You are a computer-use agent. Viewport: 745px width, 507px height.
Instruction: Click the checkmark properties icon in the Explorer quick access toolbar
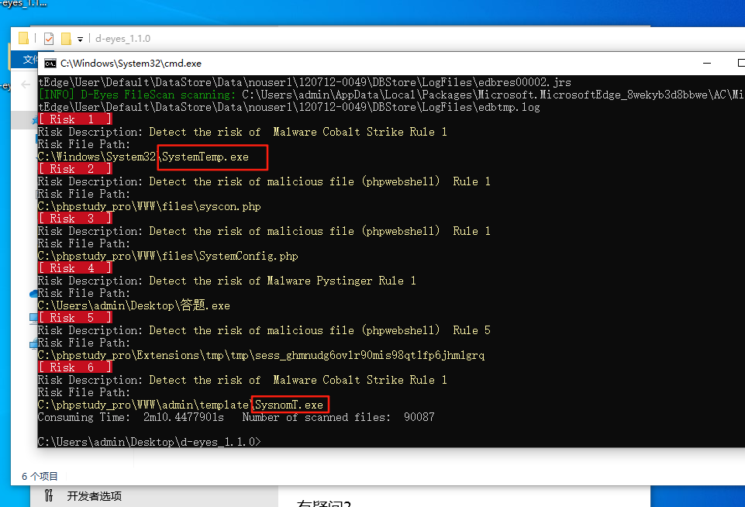(49, 39)
